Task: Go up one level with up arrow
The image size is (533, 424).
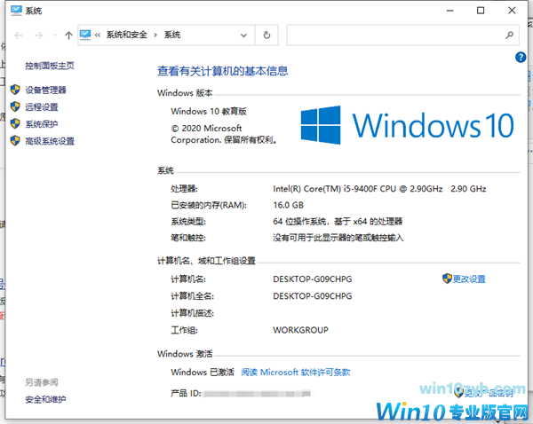Action: click(68, 35)
